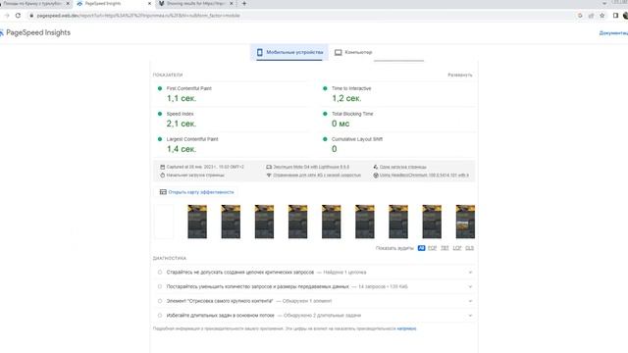Expand the Largest Contentful Paint element chevron

pos(470,301)
